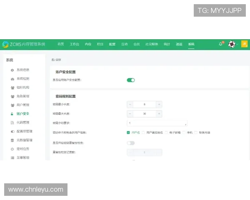The image size is (250, 200).
Task: Click the 密码最小长度 value field
Action: point(145,105)
